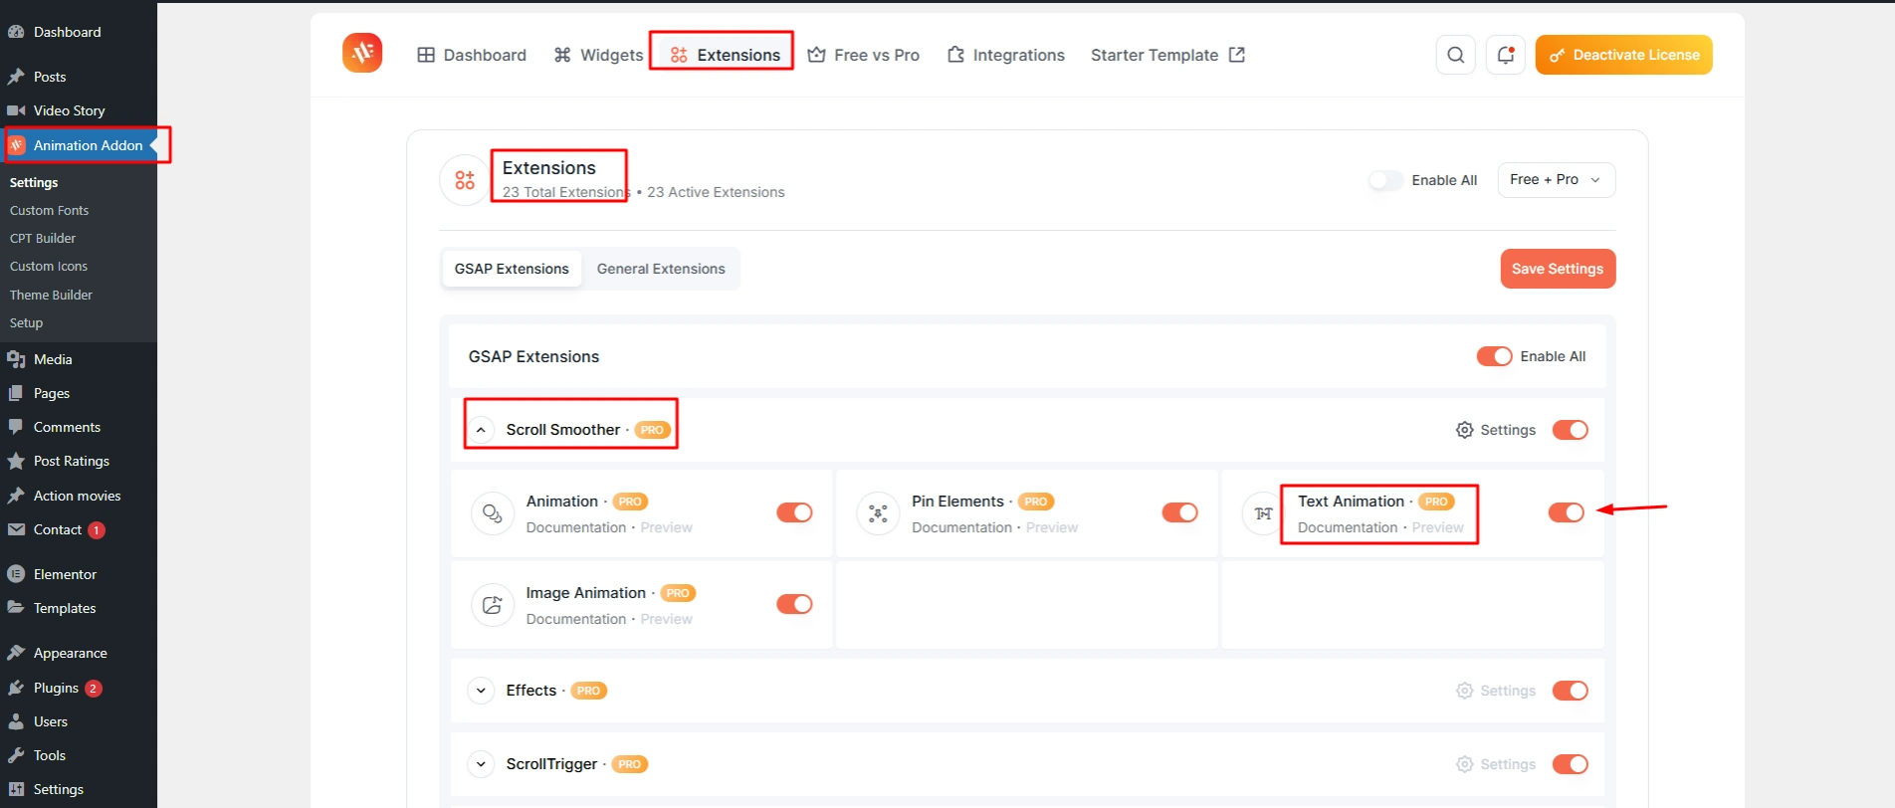Image resolution: width=1895 pixels, height=808 pixels.
Task: Open the notifications bell icon
Action: [1505, 55]
